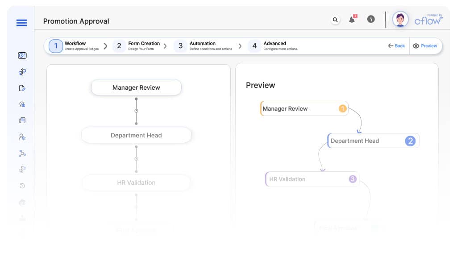Go to step 4 Advanced

pos(273,46)
